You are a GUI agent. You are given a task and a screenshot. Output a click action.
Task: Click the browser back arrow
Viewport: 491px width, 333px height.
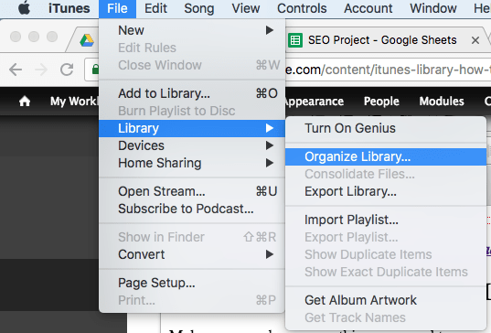point(16,70)
